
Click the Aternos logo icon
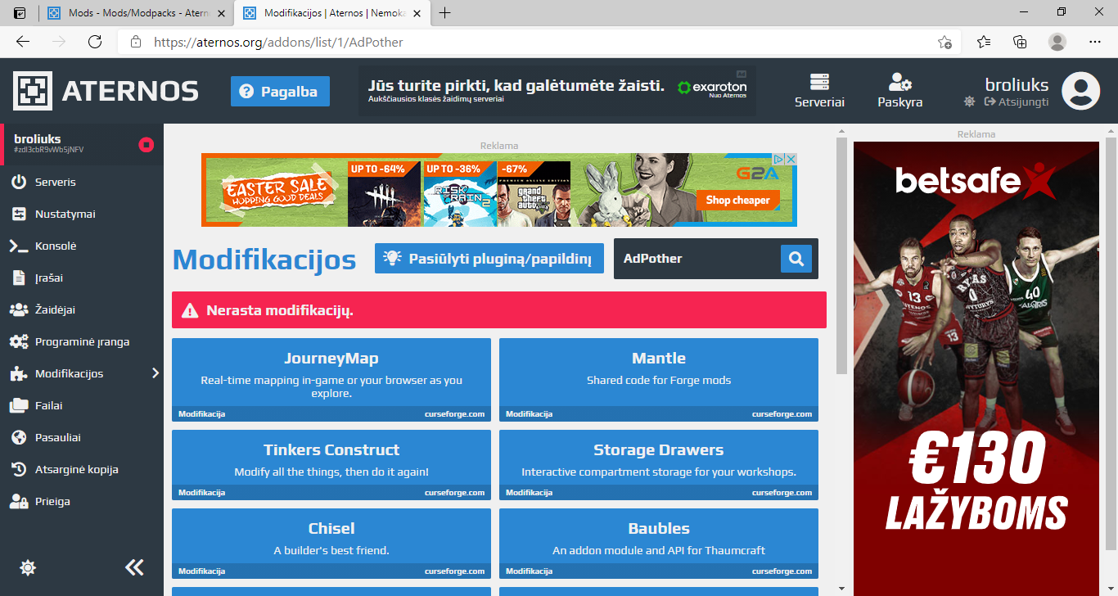[x=33, y=91]
